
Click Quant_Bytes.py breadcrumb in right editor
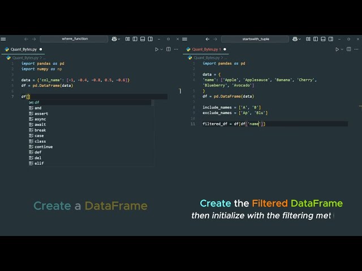click(x=206, y=58)
